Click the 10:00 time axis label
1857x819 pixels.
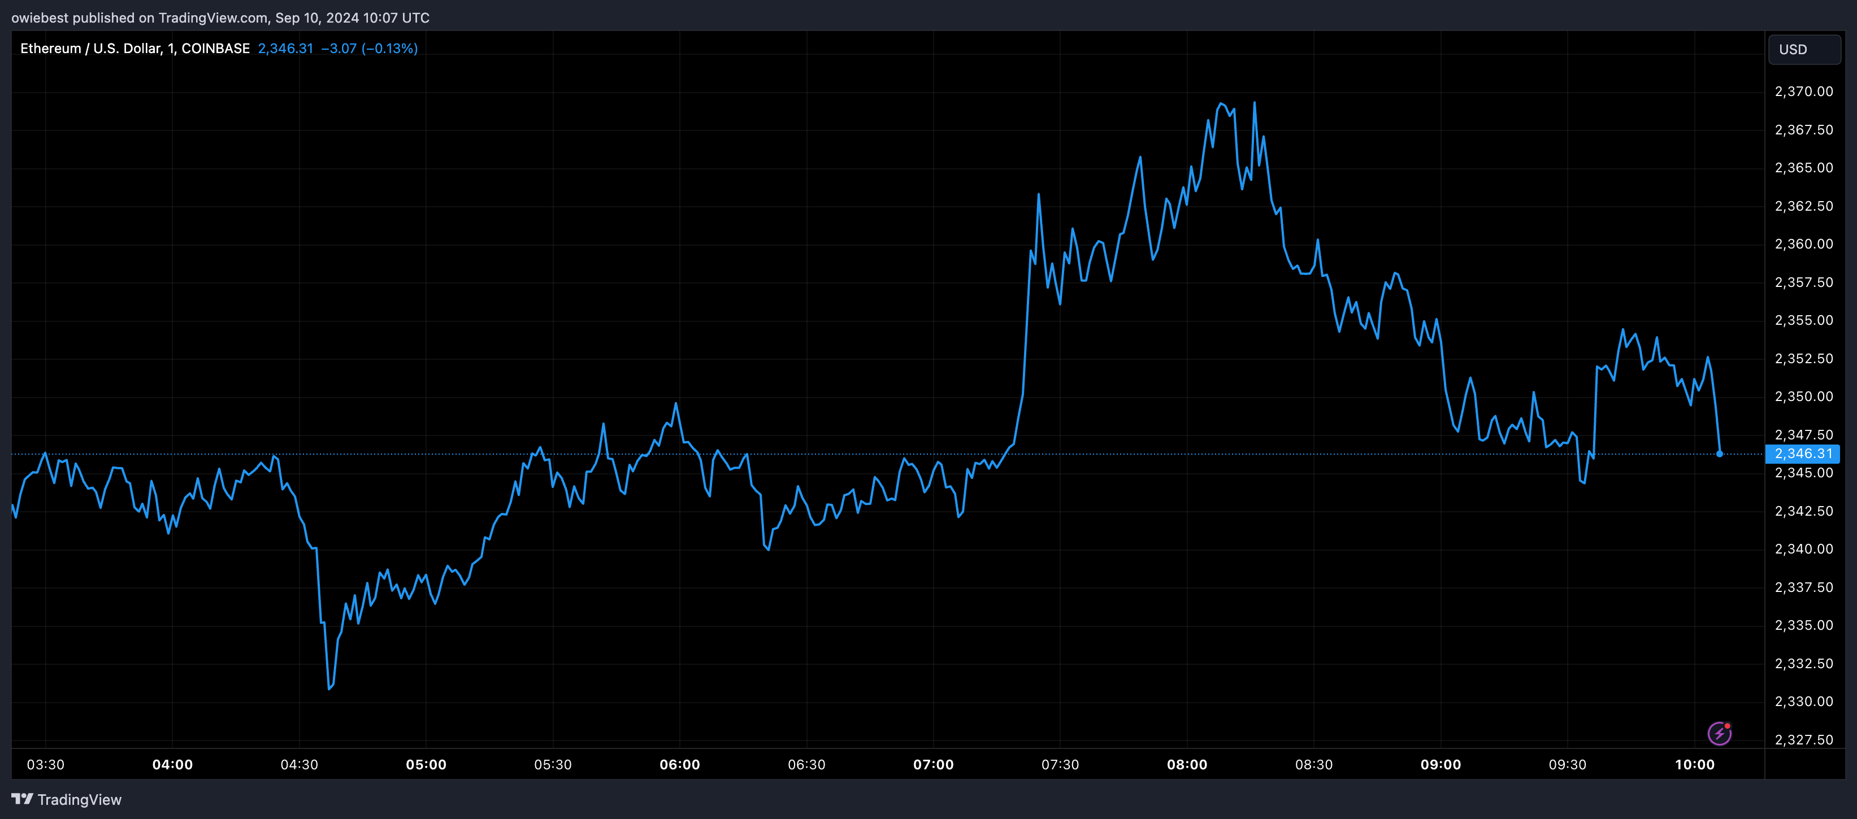pos(1695,764)
